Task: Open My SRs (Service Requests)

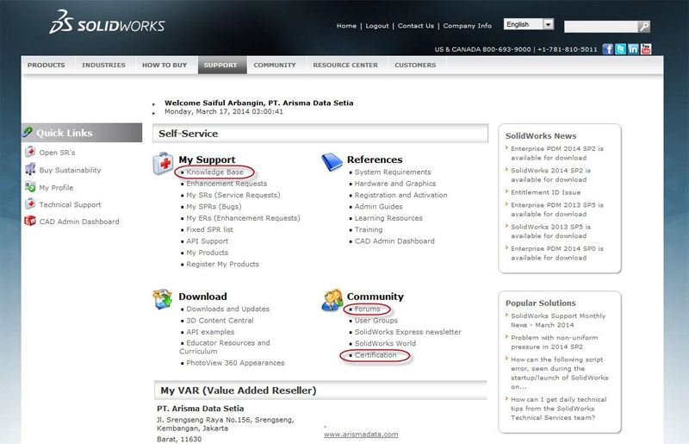Action: click(233, 195)
